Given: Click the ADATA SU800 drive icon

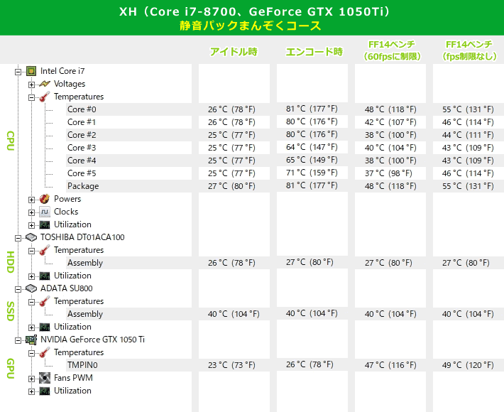Looking at the screenshot, I should 31,288.
